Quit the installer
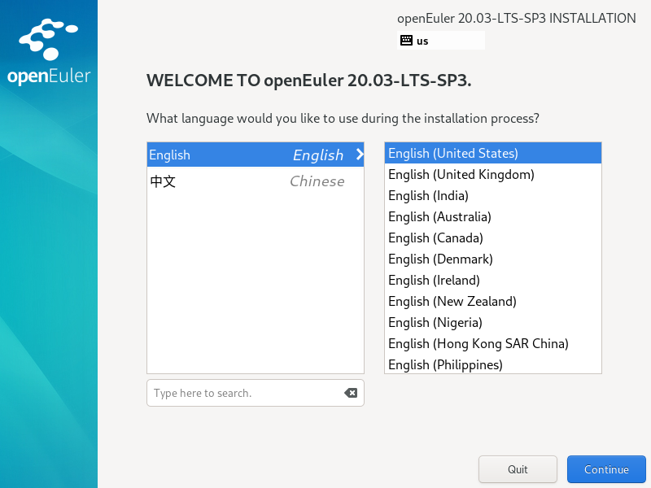This screenshot has height=488, width=651. click(x=518, y=469)
